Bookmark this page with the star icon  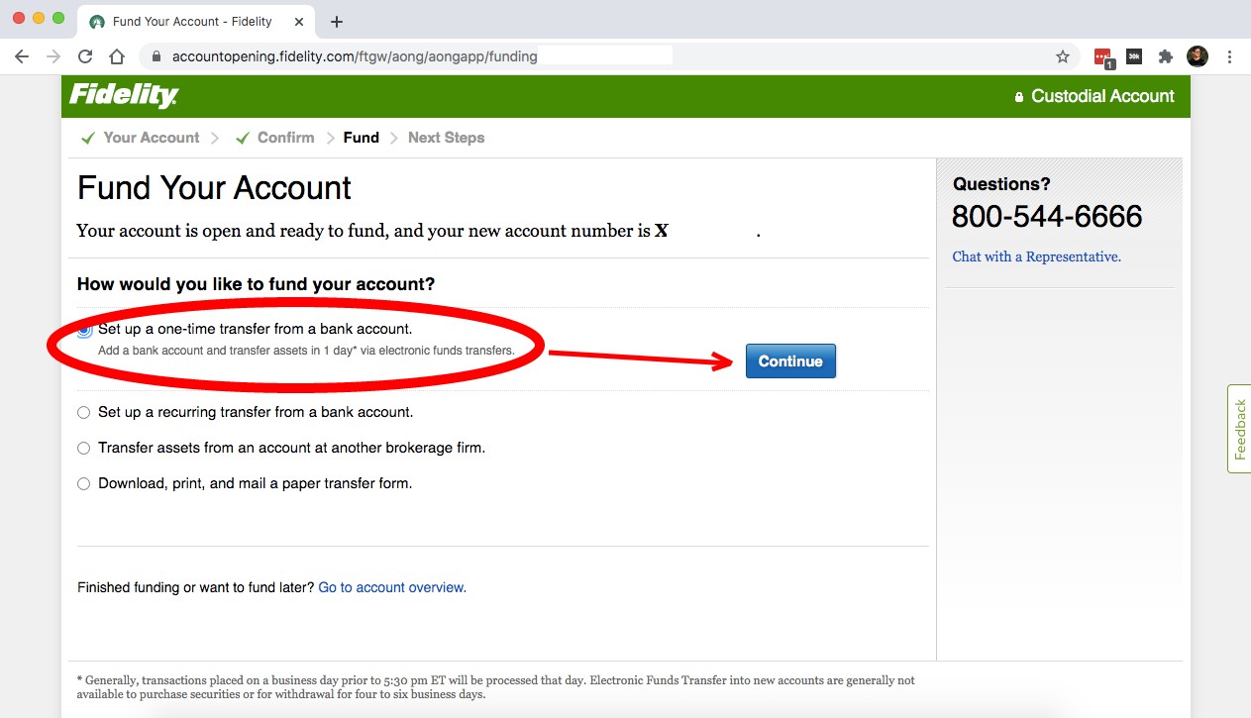point(1063,56)
